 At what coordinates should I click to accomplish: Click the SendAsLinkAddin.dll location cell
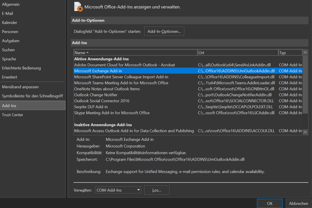pos(234,65)
